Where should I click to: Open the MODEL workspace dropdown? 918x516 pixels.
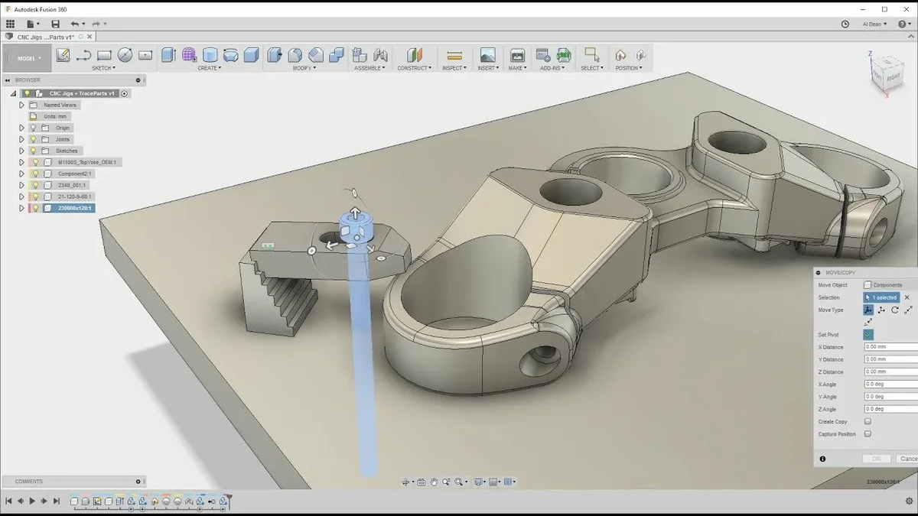[x=28, y=58]
